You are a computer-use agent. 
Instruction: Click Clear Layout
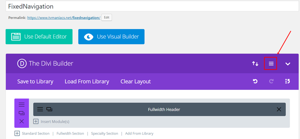(x=136, y=82)
